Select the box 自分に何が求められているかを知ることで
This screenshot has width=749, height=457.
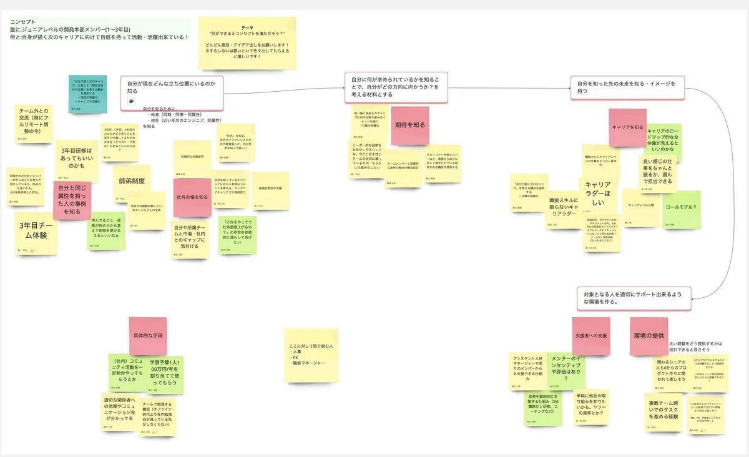397,88
